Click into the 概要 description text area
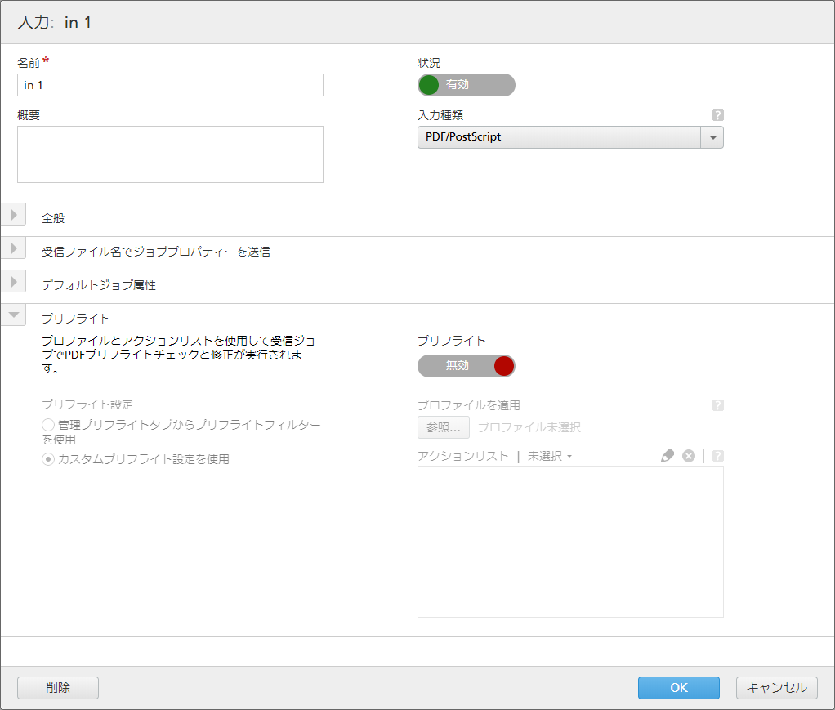Image resolution: width=835 pixels, height=710 pixels. click(170, 154)
